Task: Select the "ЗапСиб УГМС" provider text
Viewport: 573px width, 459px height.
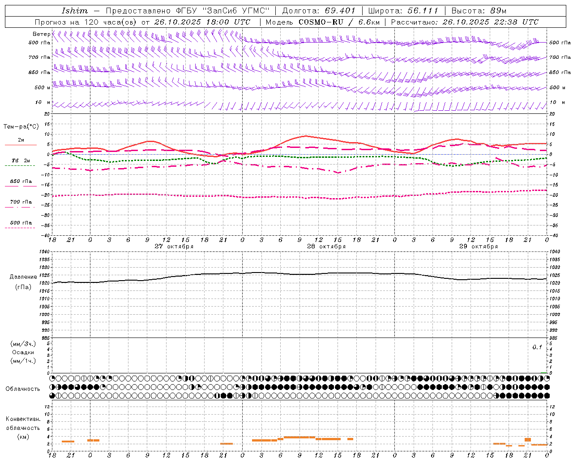Action: coord(236,11)
